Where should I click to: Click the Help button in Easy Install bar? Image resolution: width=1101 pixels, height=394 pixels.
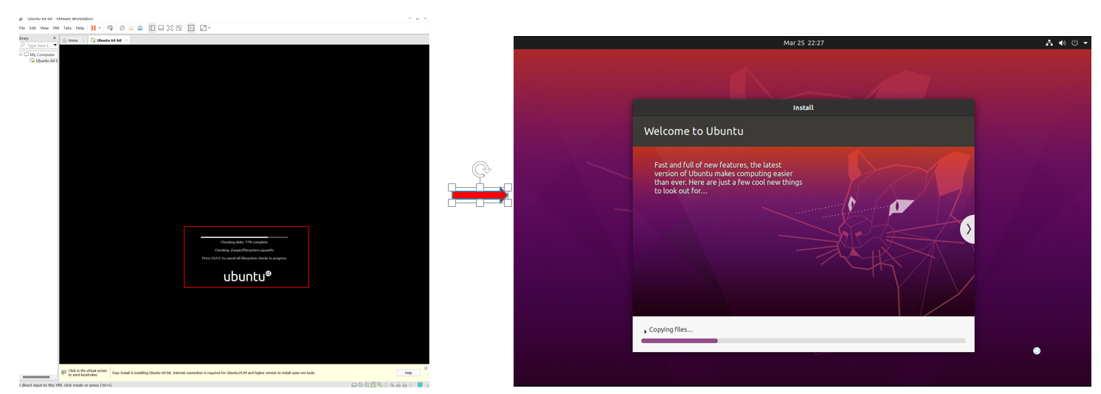[408, 373]
